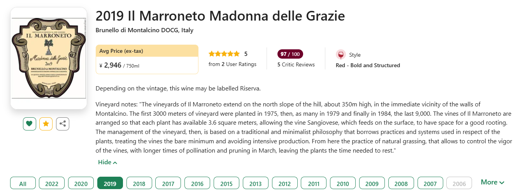Select the All vintages filter
This screenshot has height=193, width=530.
23,184
